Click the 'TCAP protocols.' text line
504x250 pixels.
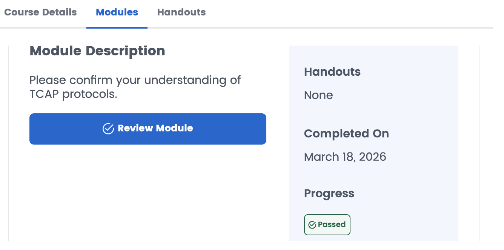coord(74,94)
